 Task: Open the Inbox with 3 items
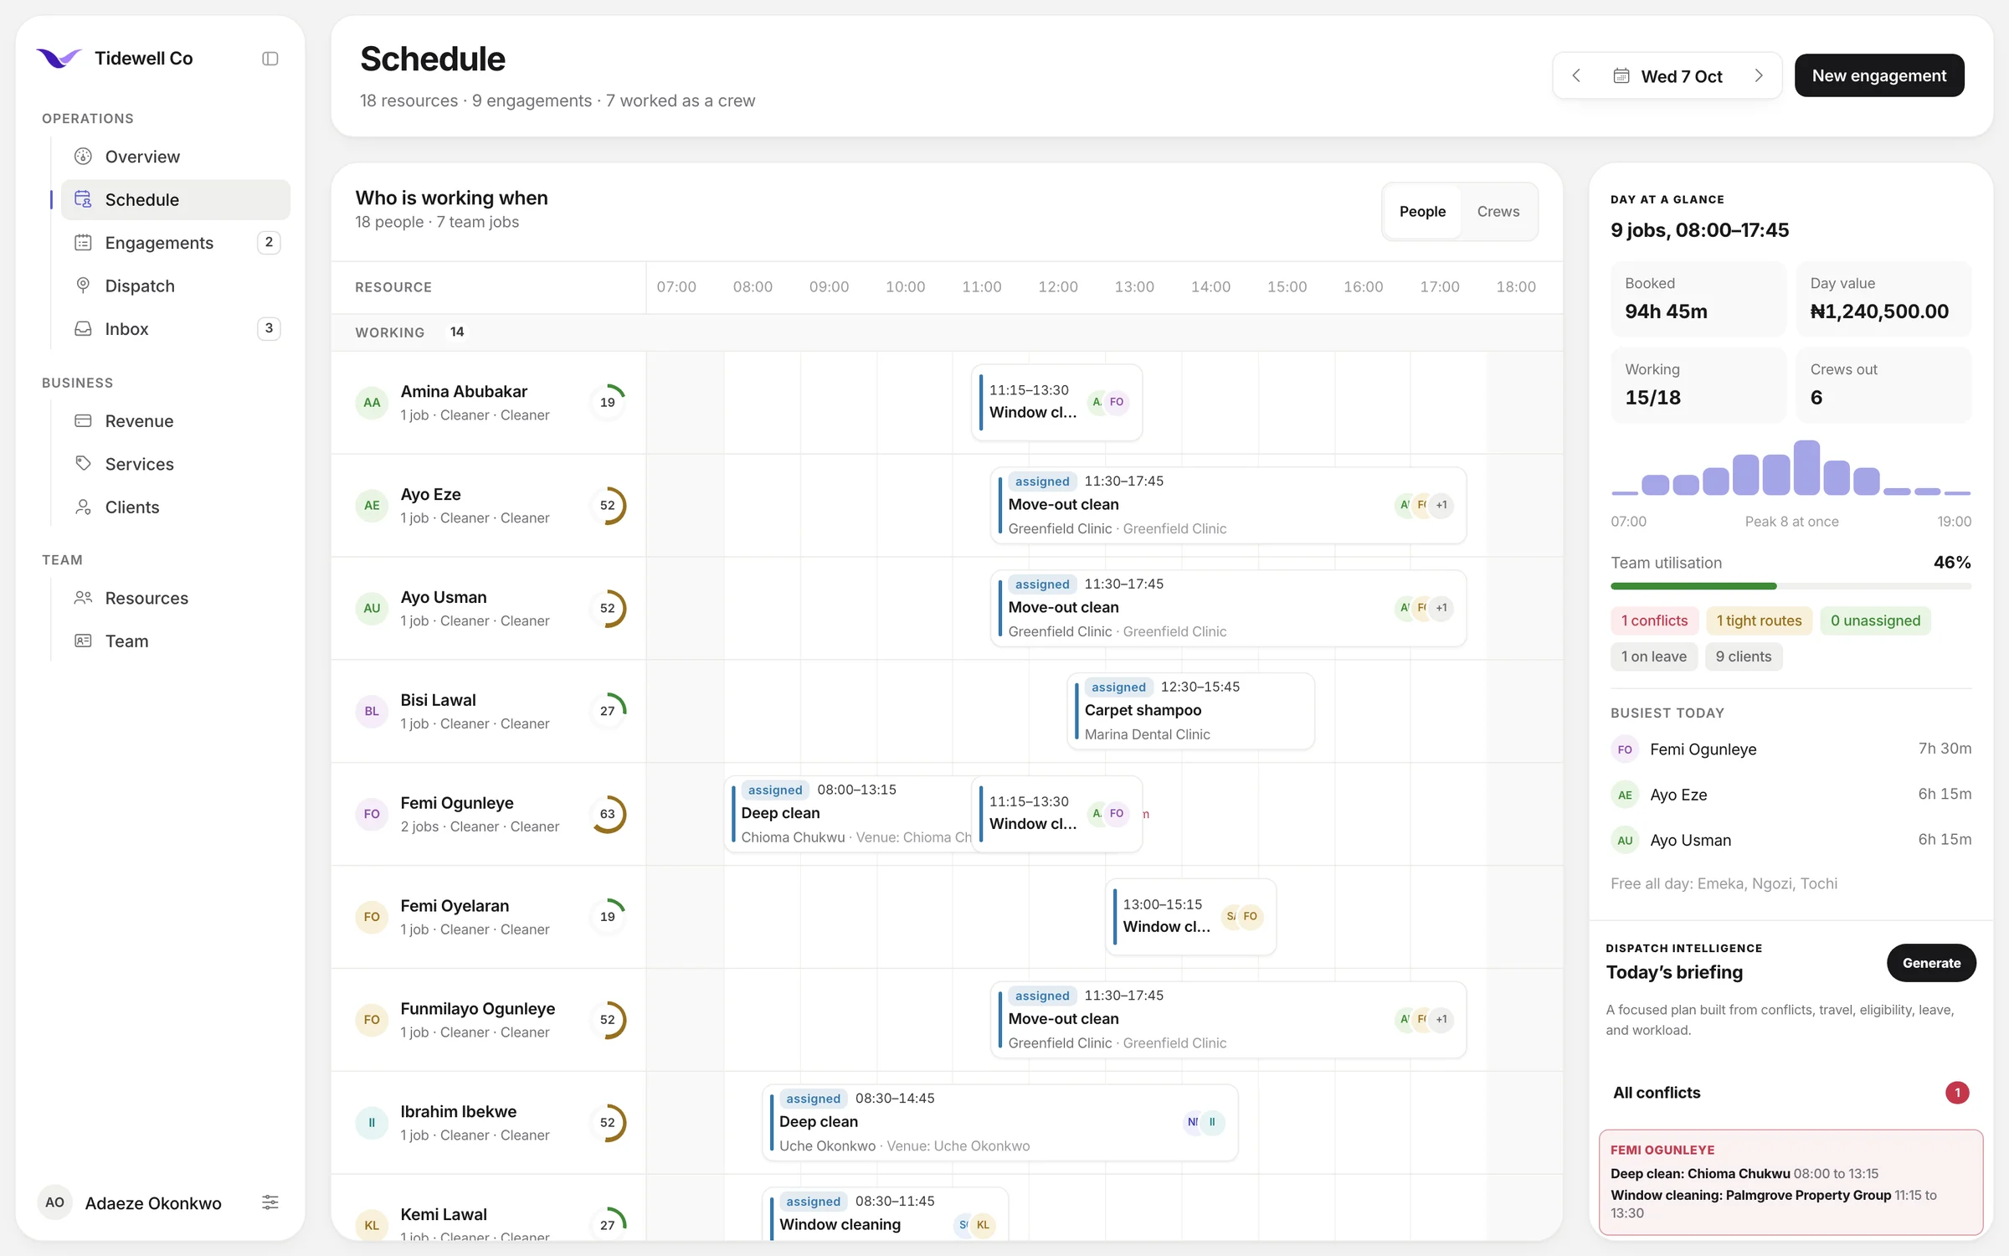pos(176,329)
